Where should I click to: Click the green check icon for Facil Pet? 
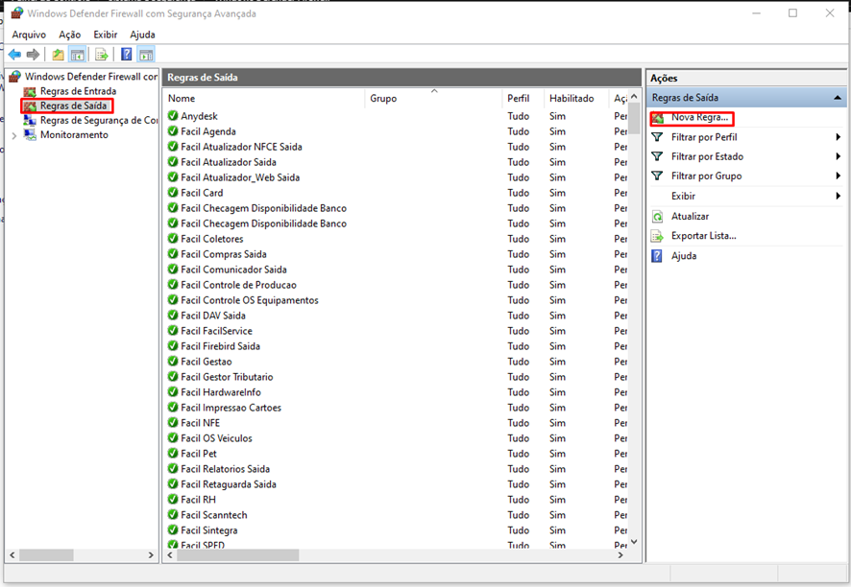tap(173, 453)
